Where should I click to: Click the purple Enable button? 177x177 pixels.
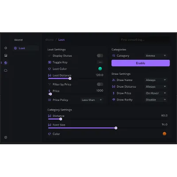pyautogui.click(x=141, y=63)
